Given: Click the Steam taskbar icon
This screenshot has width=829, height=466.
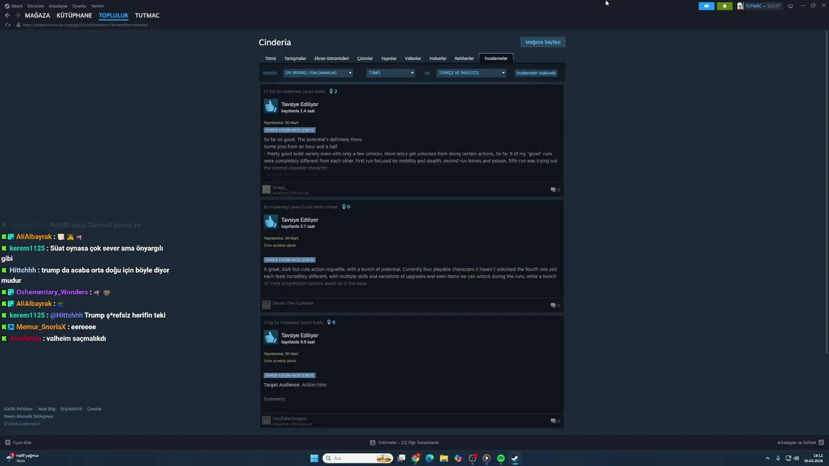Looking at the screenshot, I should pos(515,458).
